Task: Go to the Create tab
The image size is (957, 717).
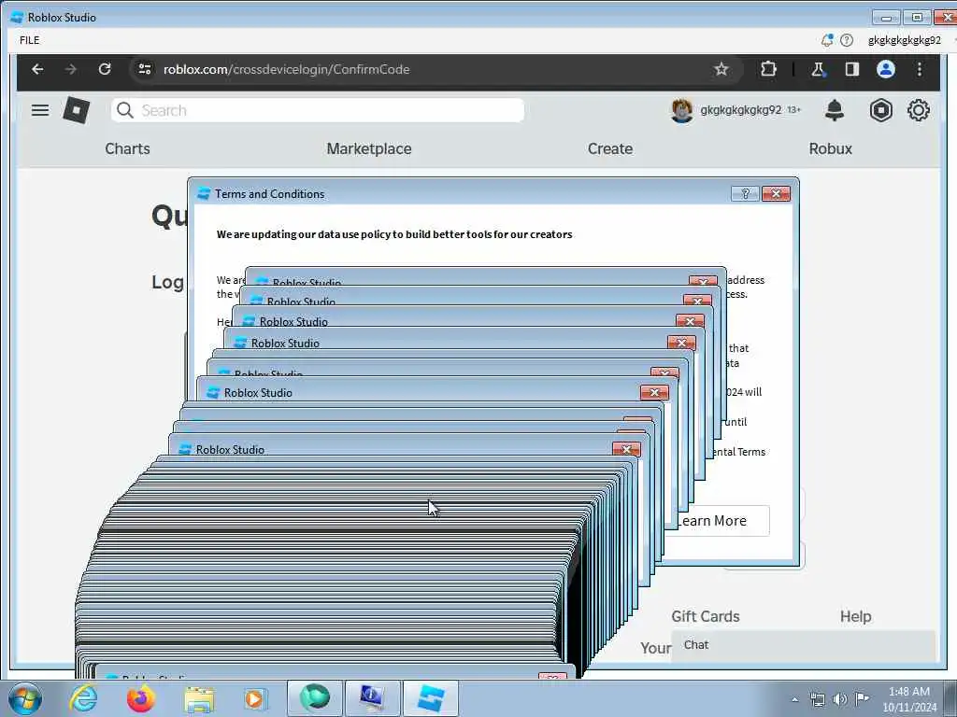Action: tap(609, 148)
